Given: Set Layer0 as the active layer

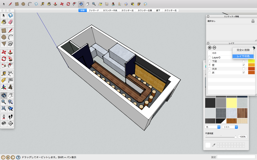Looking at the screenshot, I should [x=210, y=57].
